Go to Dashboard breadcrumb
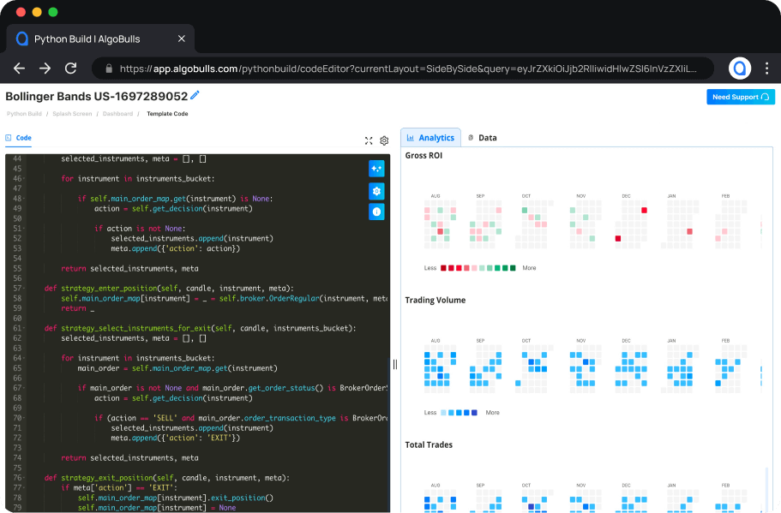 tap(117, 114)
